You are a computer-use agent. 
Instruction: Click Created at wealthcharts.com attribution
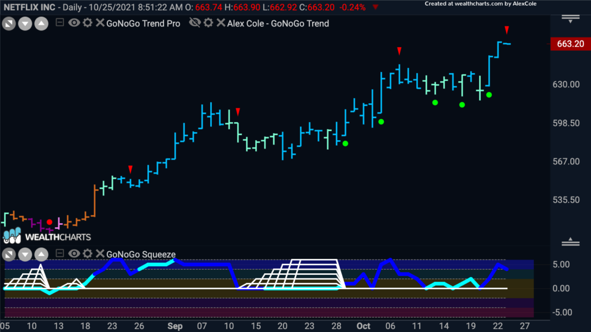pos(481,4)
